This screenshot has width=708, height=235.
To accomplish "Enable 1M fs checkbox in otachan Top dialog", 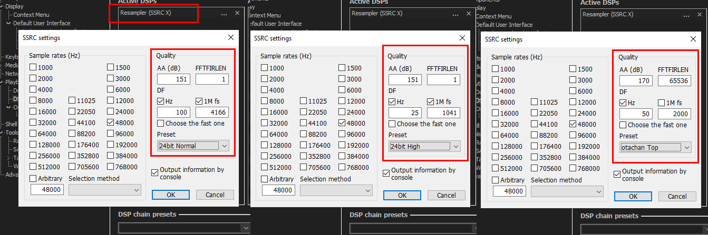I will pos(661,103).
